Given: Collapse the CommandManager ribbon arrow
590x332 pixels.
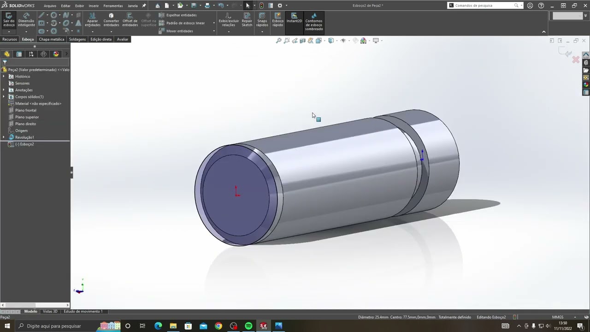Looking at the screenshot, I should coord(544,32).
